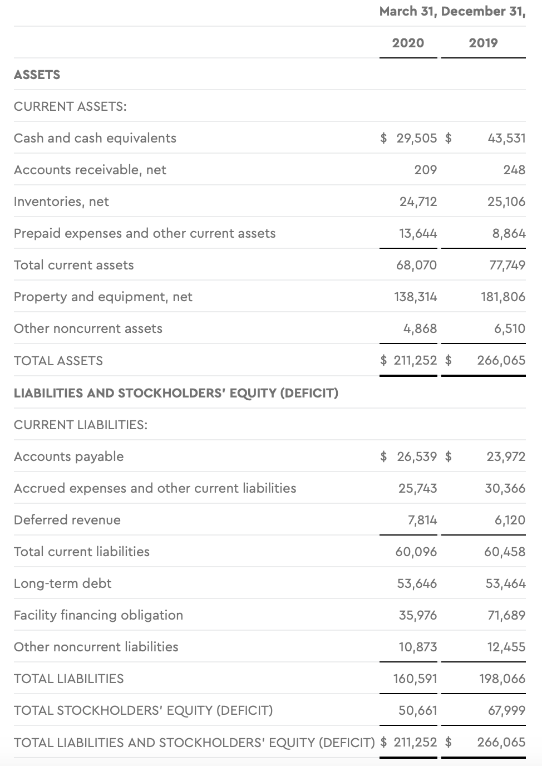This screenshot has width=542, height=766.
Task: Select the Total current assets value 68,070
Action: point(416,265)
